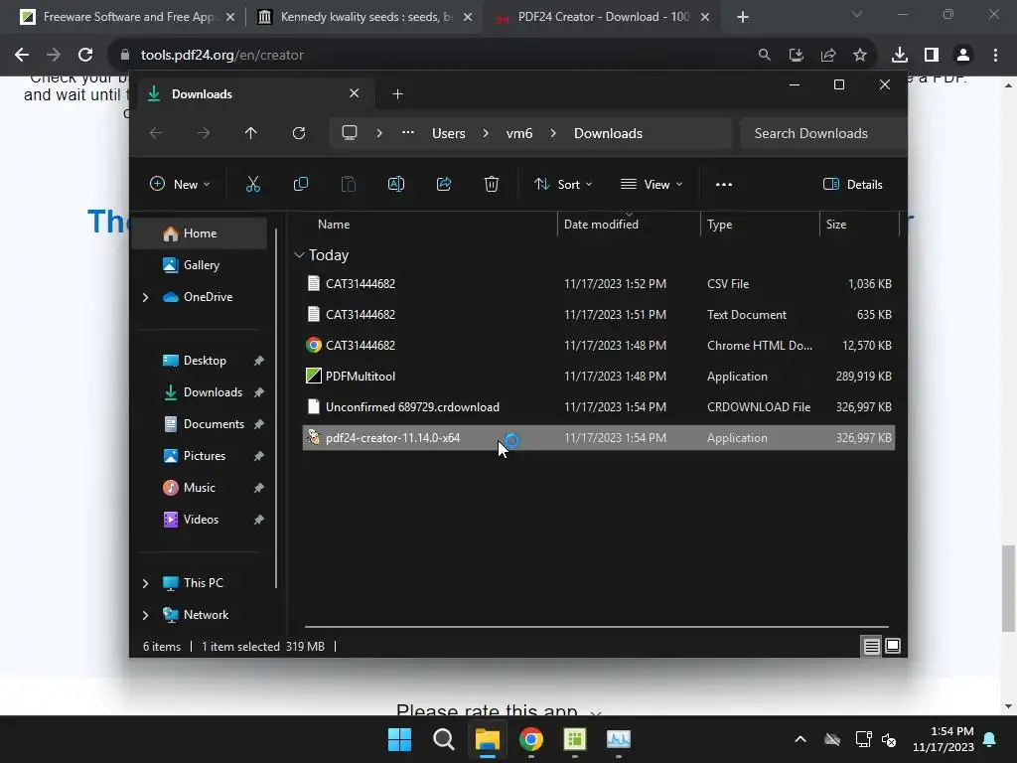Screen dimensions: 1017x763
Task: Click Chrome share page icon
Action: 828,56
